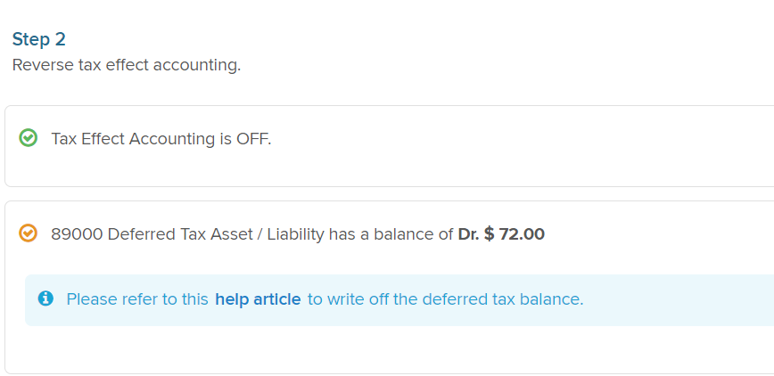The image size is (774, 376).
Task: Click the Step 2 heading
Action: click(38, 39)
